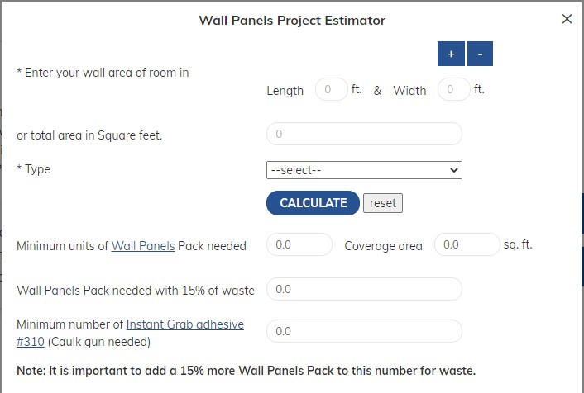Click the Coverage area output field

[467, 245]
